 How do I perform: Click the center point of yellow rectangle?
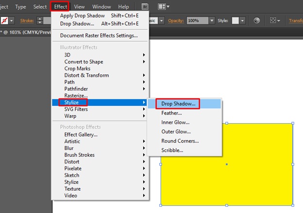tap(227, 164)
